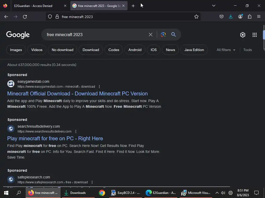Close the E2Guardian Access Denied tab
Viewport: 265px width, 198px height.
[x=65, y=6]
